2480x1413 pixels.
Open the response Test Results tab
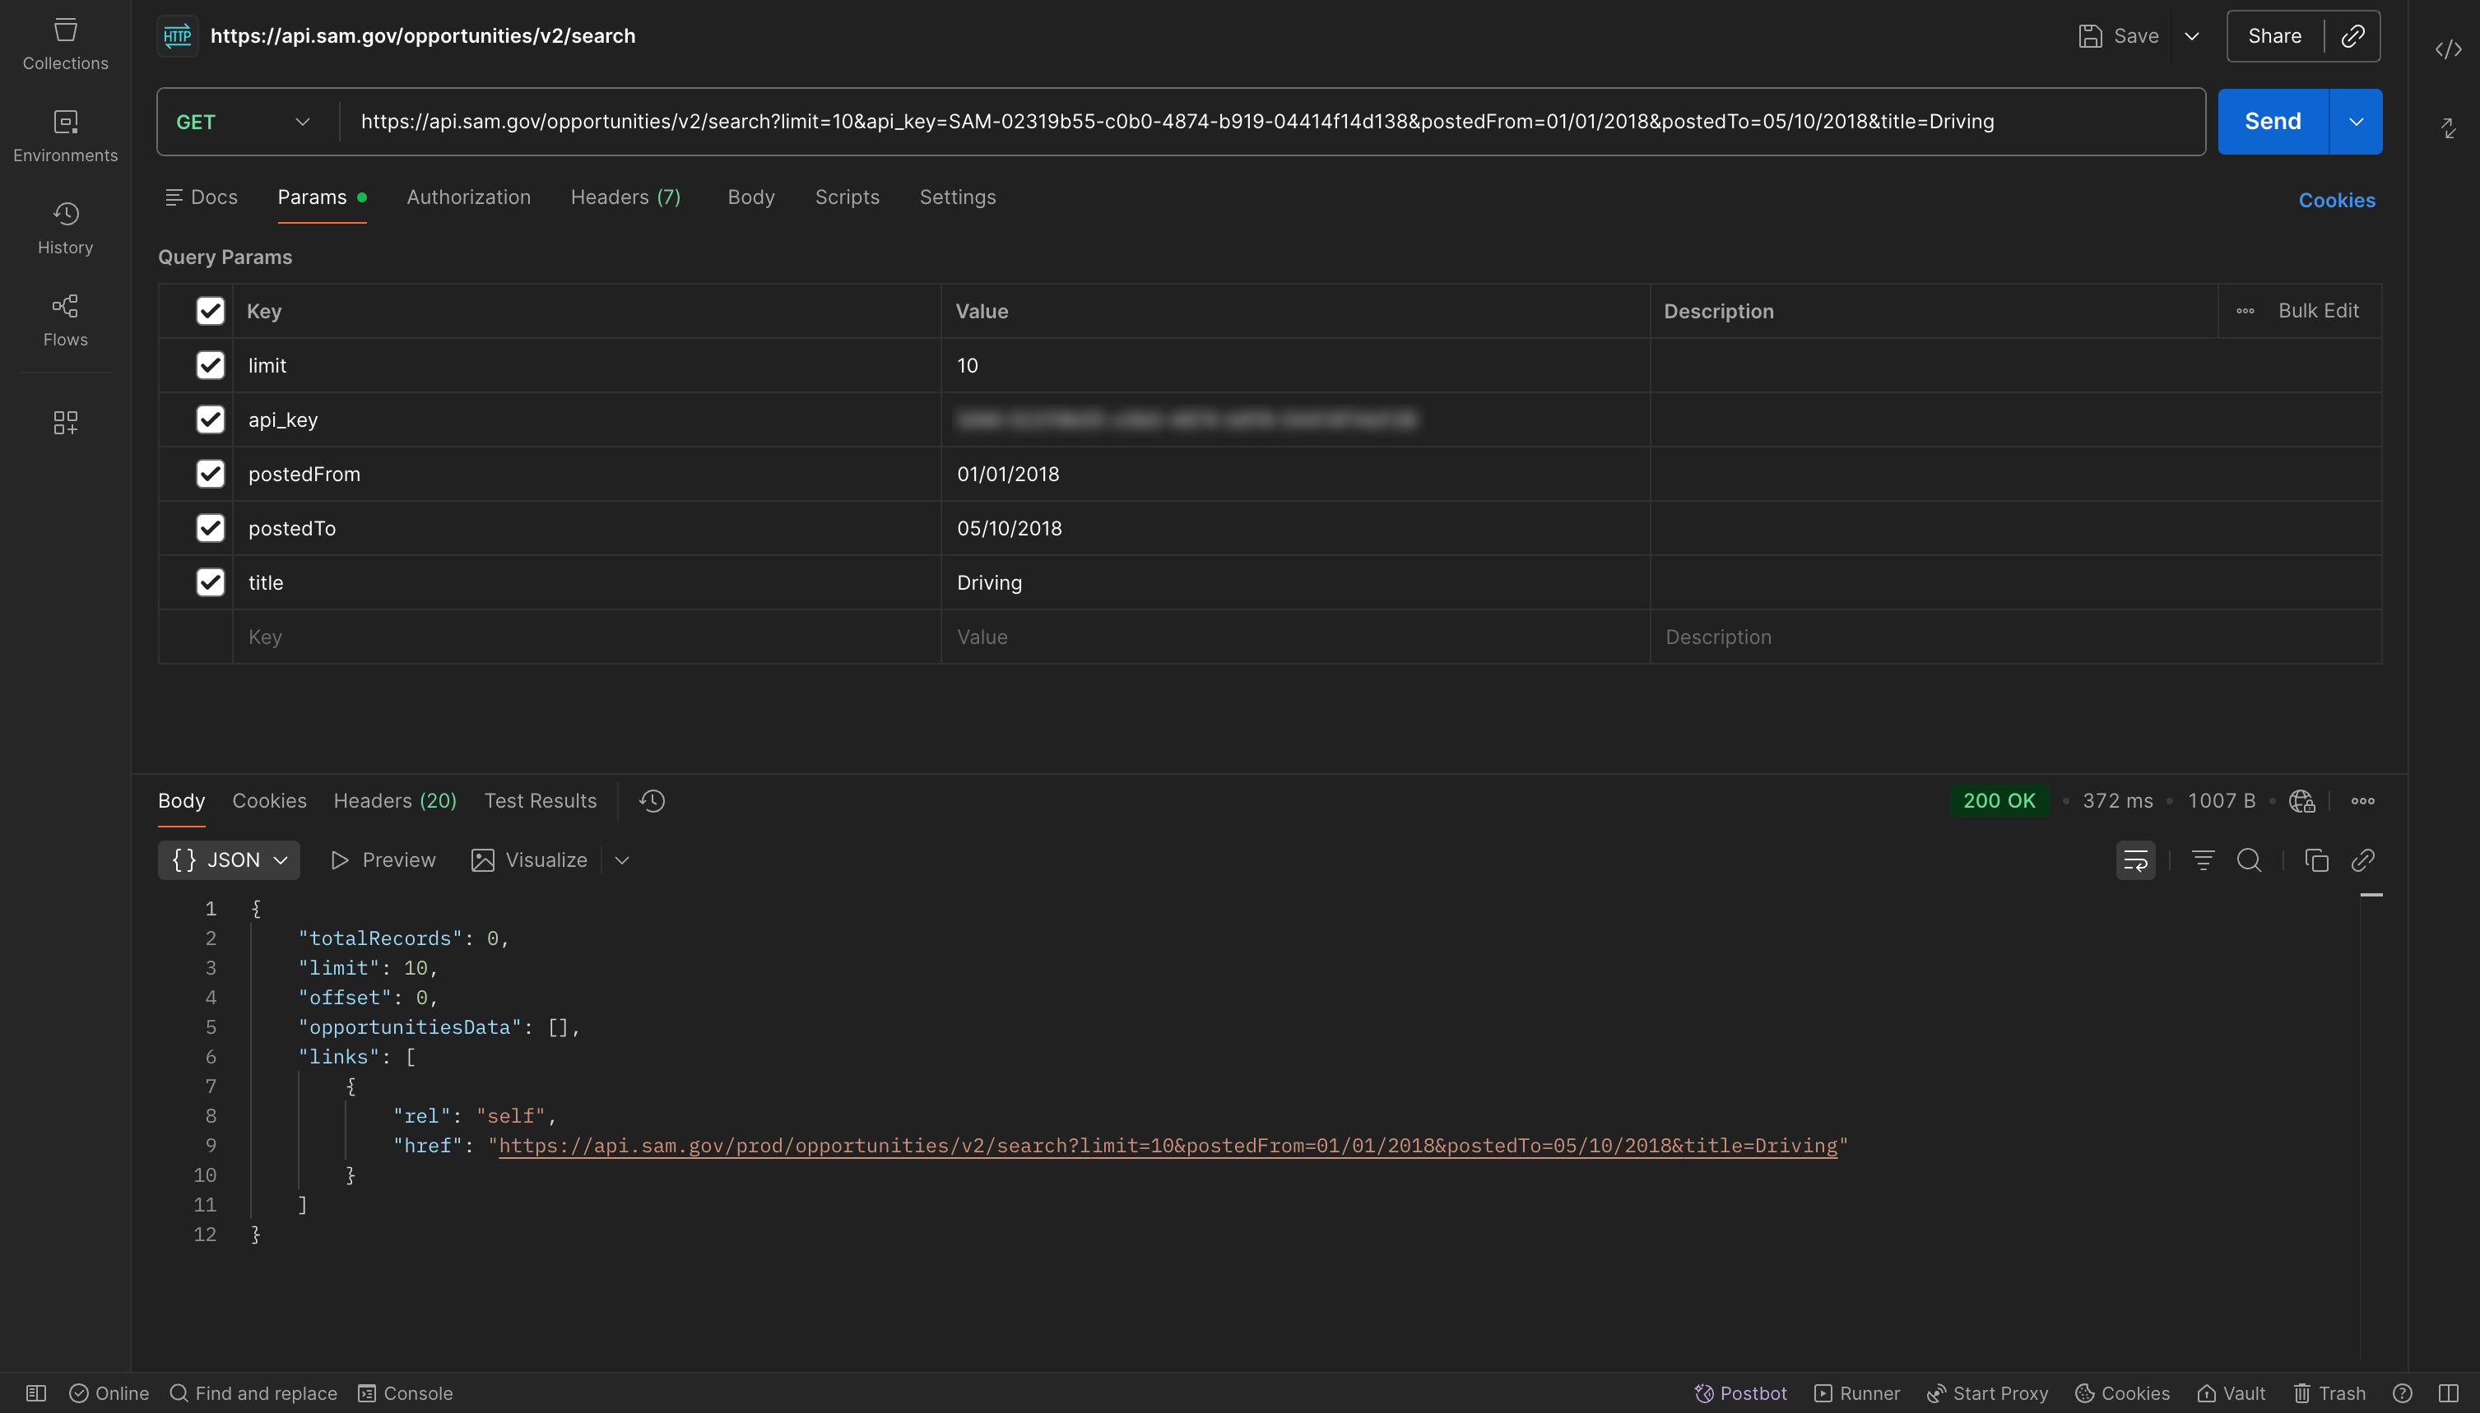click(541, 800)
